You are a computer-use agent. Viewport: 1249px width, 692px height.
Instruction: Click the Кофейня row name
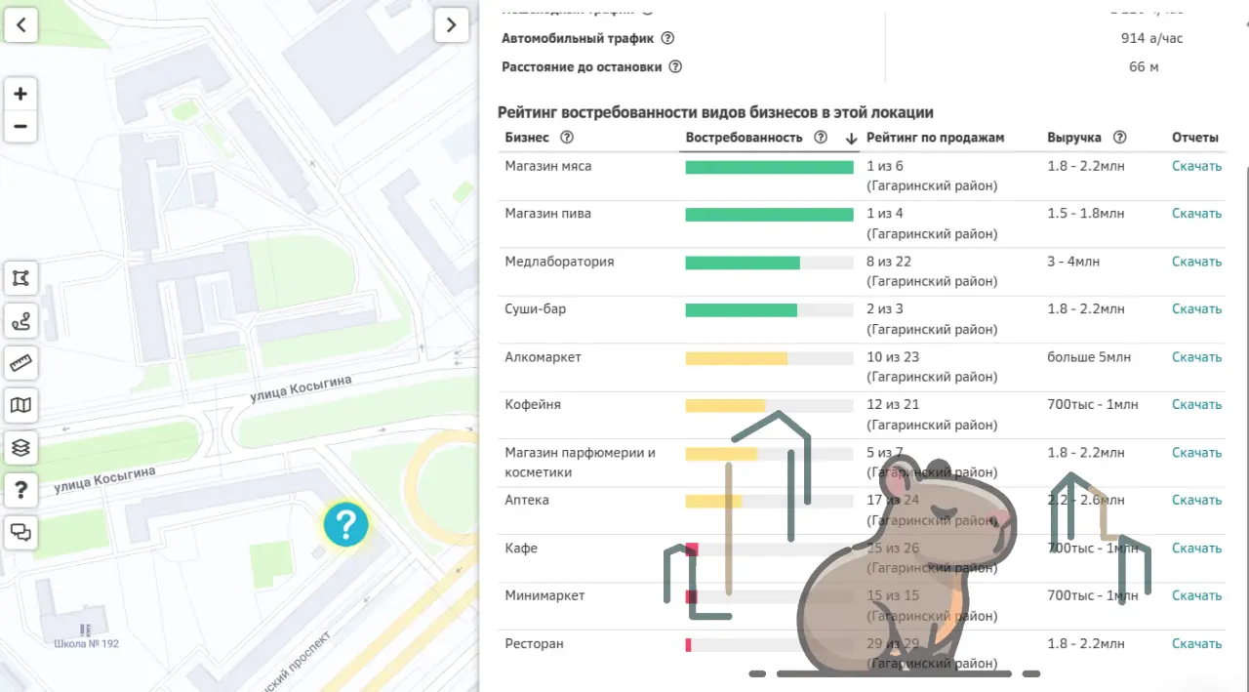tap(533, 405)
